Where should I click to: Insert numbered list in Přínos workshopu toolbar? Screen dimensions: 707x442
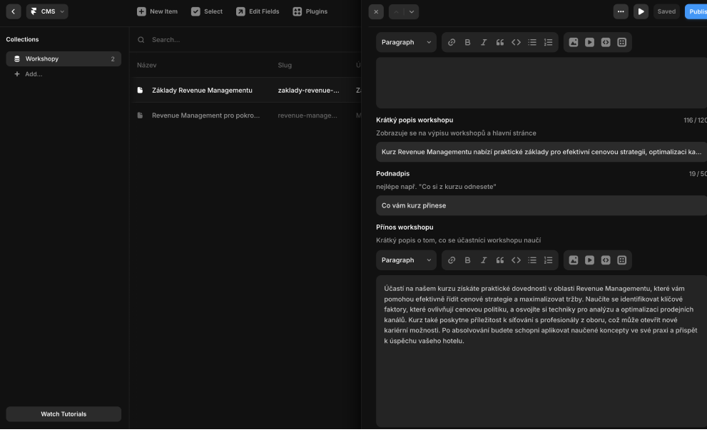tap(549, 260)
